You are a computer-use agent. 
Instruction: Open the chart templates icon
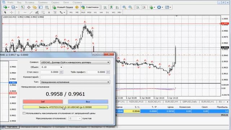click(167, 7)
